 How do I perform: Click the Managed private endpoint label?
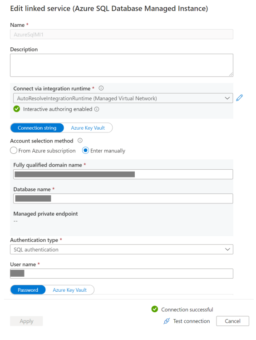pyautogui.click(x=46, y=214)
